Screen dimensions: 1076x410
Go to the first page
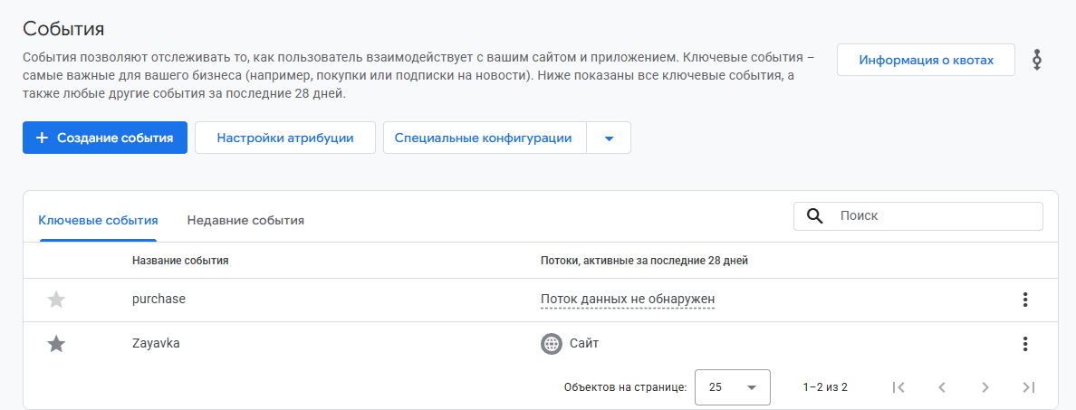click(898, 387)
